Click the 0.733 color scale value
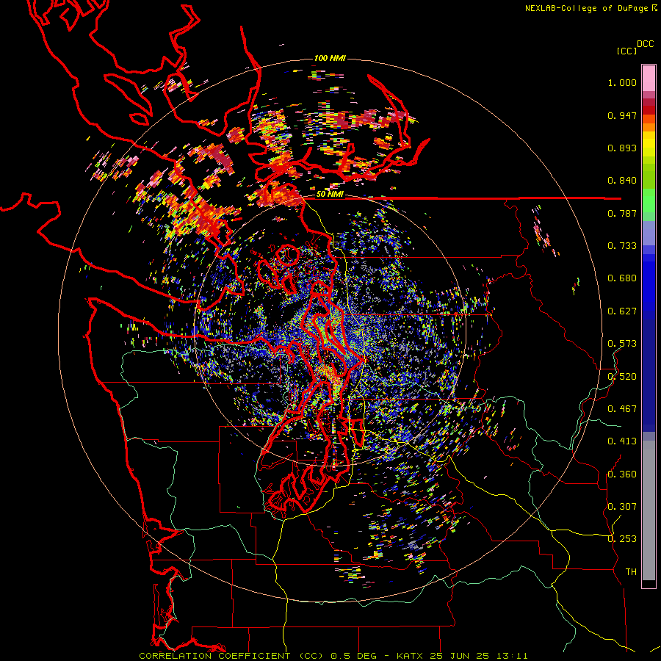This screenshot has height=661, width=661. click(x=622, y=246)
